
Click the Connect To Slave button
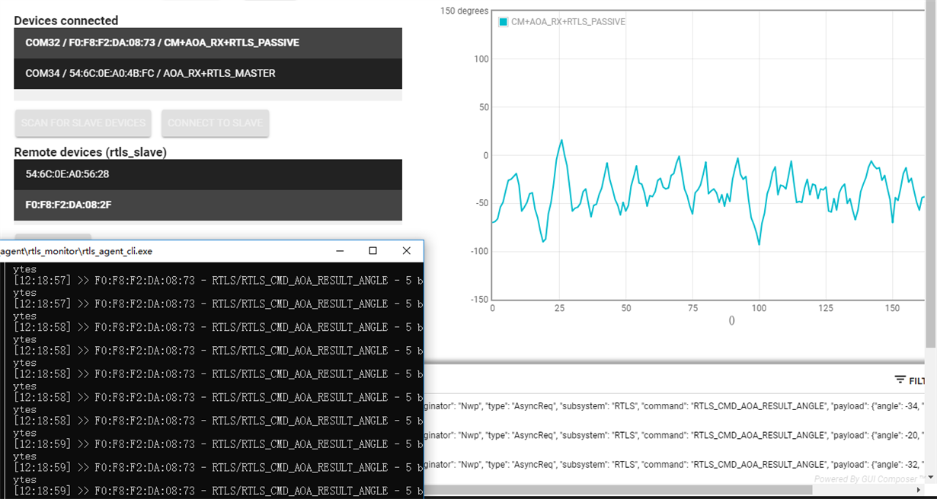tap(215, 123)
